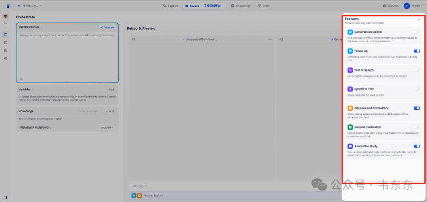Focus the Talk to Bot input field
Viewport: 427px width, 202px height.
click(x=218, y=186)
